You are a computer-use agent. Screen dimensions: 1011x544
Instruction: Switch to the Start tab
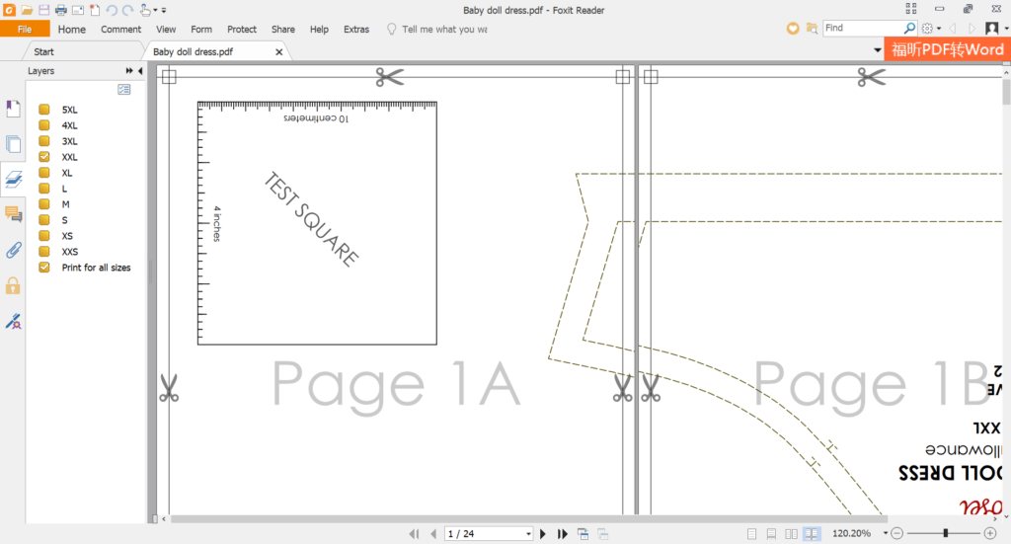point(43,51)
